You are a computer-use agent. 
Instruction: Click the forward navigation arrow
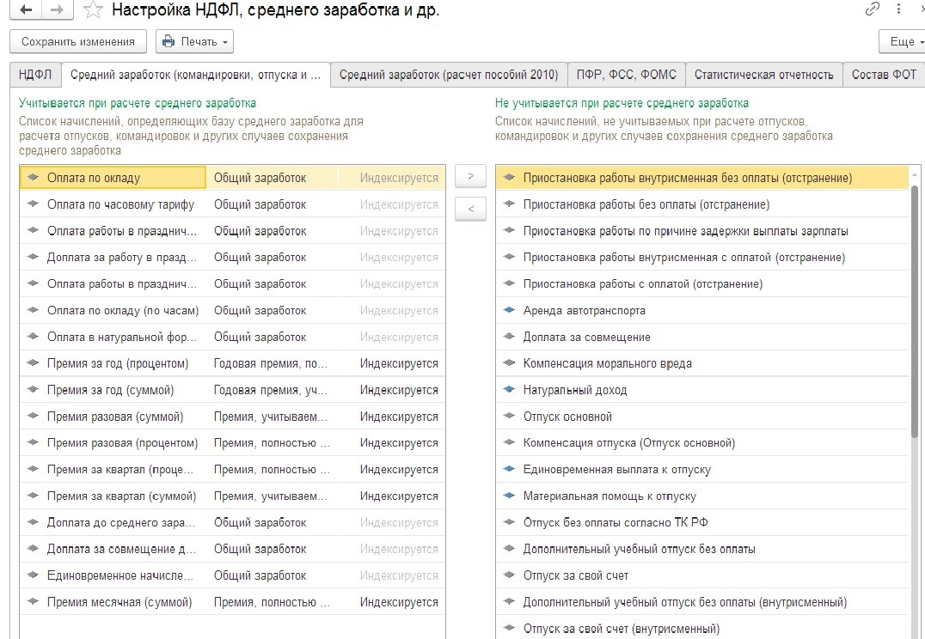click(58, 9)
